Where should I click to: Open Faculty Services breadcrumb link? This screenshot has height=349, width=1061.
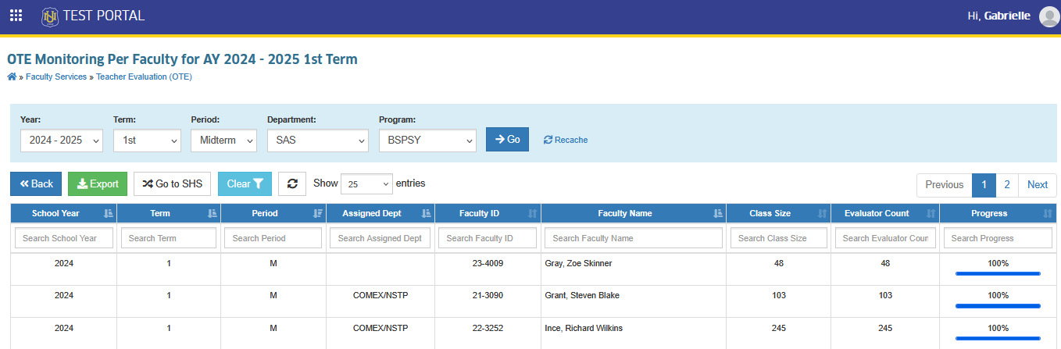56,77
